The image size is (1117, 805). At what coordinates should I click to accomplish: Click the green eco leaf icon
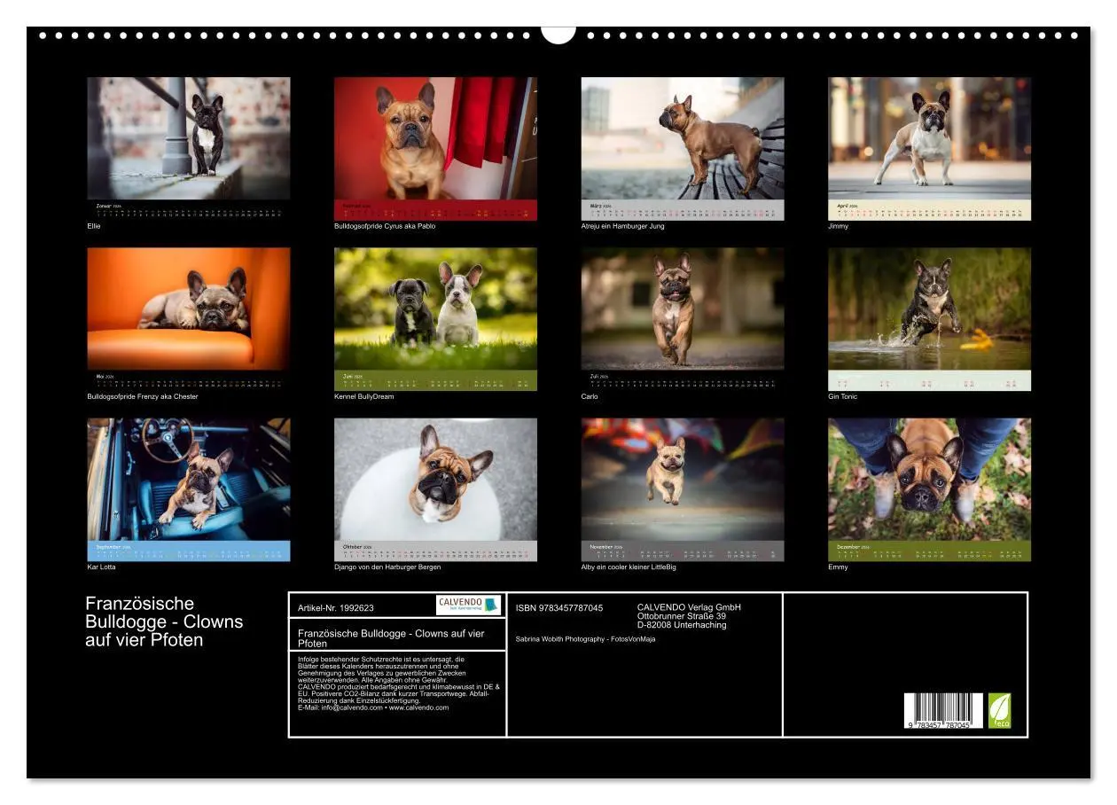(997, 710)
